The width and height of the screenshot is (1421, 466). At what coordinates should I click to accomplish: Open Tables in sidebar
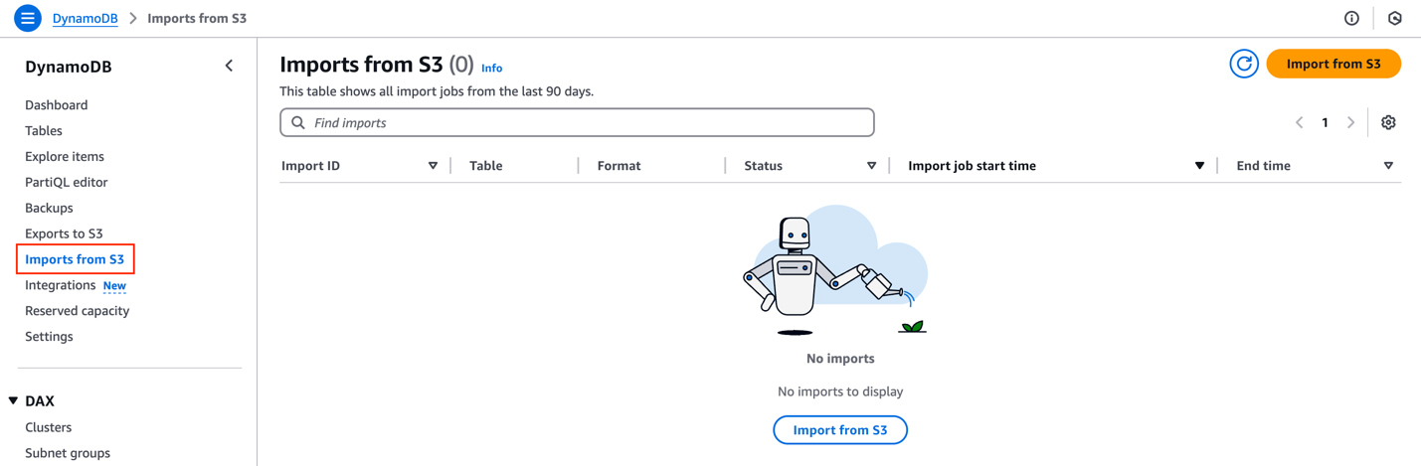[44, 131]
